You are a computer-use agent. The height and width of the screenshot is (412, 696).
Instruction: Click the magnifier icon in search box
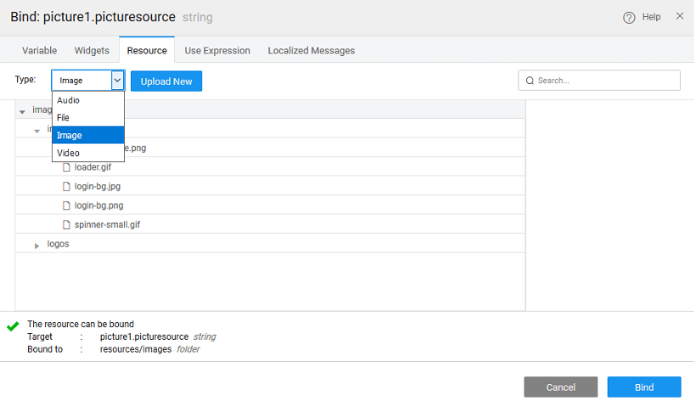(530, 81)
